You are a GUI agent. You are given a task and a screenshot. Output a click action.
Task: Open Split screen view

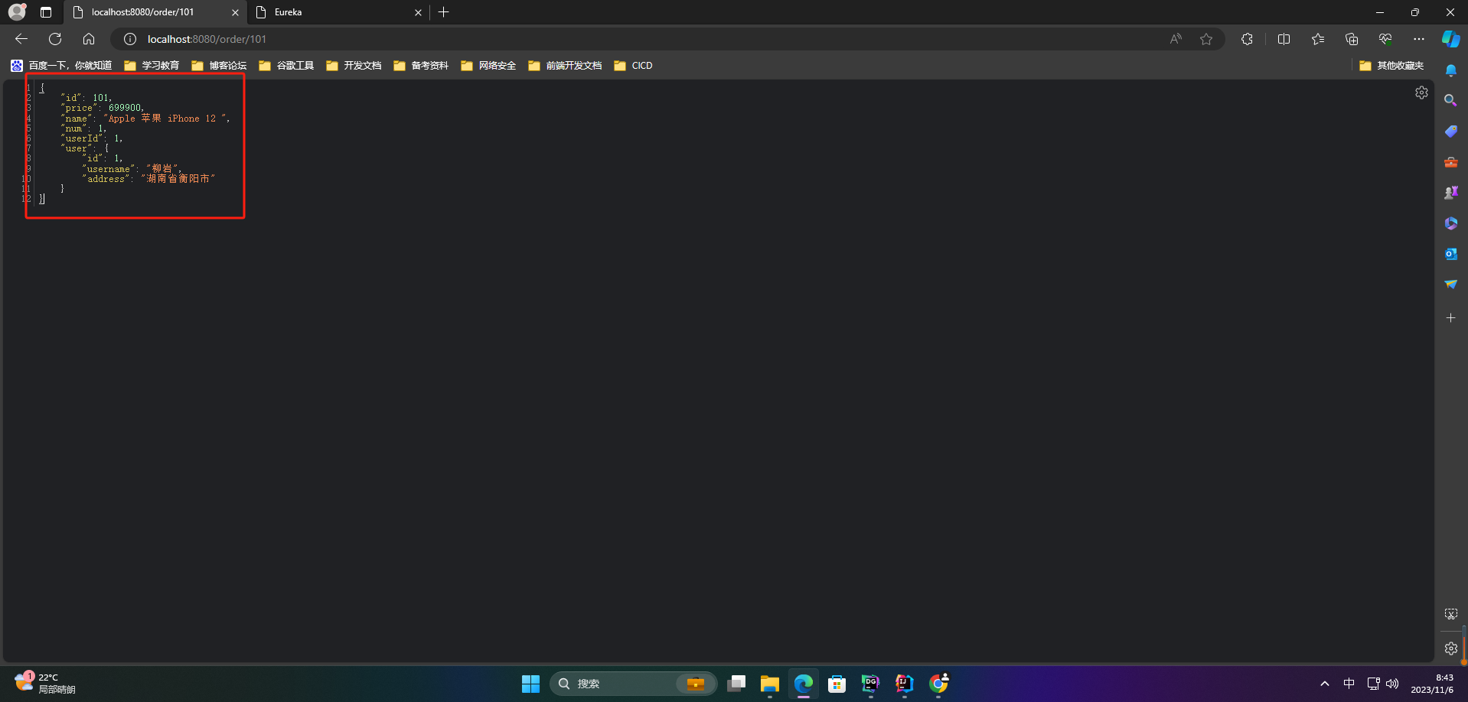(x=1284, y=39)
